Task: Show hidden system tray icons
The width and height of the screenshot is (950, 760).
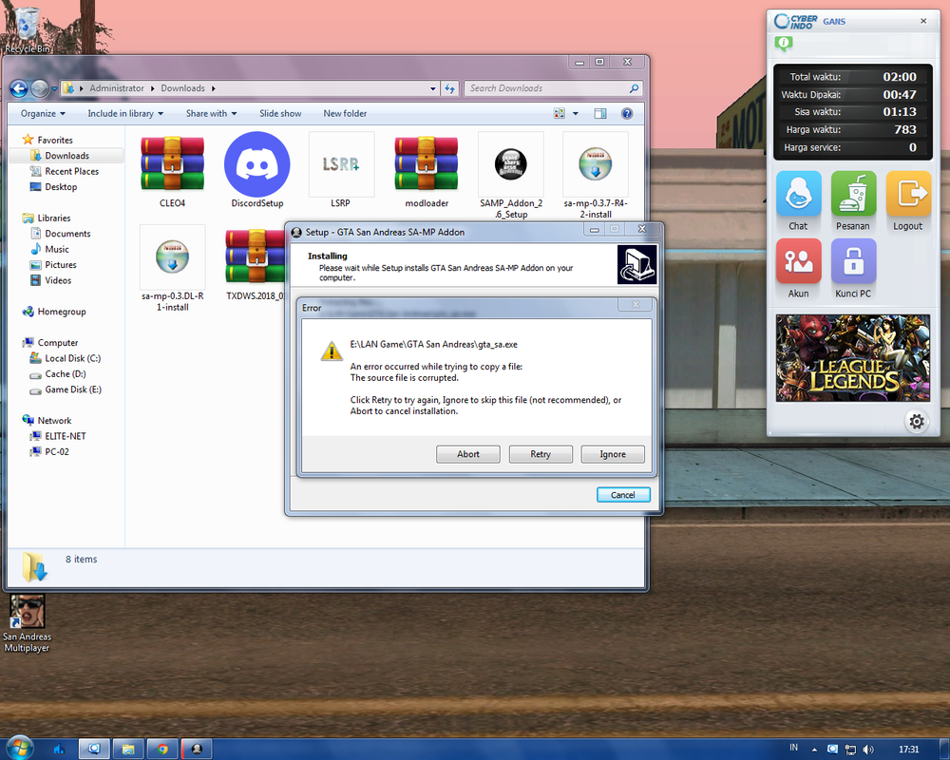Action: click(x=814, y=750)
